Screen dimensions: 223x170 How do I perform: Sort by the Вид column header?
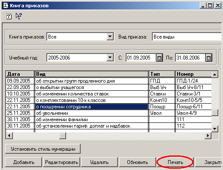(91, 74)
